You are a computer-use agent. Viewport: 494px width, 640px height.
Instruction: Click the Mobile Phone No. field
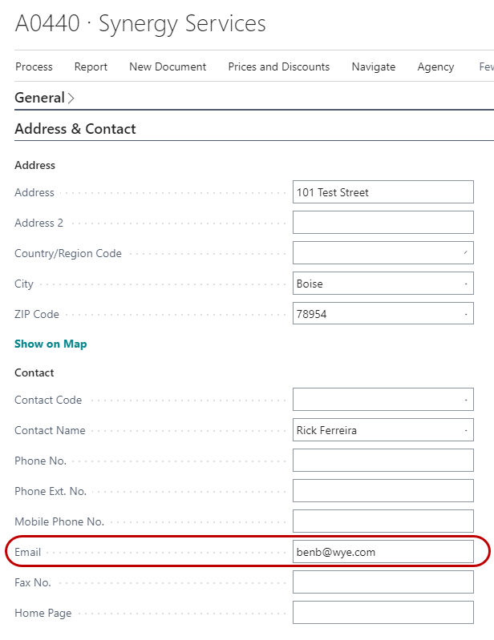(x=383, y=521)
